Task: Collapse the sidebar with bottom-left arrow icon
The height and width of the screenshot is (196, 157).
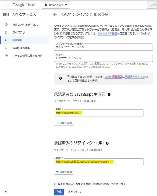Action: [x=6, y=192]
